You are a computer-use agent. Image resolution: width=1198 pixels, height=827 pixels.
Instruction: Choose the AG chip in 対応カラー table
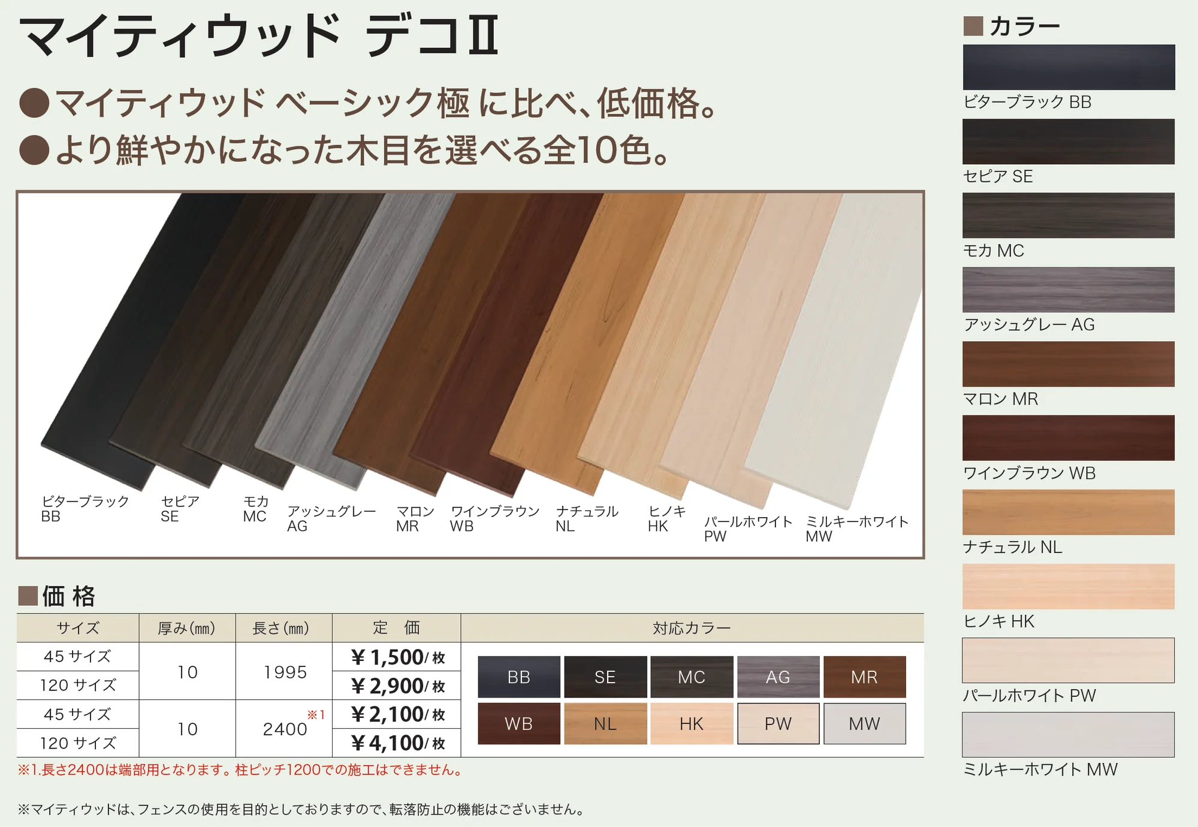pos(778,677)
